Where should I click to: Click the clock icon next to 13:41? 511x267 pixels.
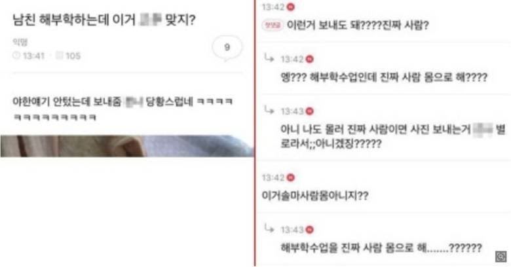click(x=16, y=56)
